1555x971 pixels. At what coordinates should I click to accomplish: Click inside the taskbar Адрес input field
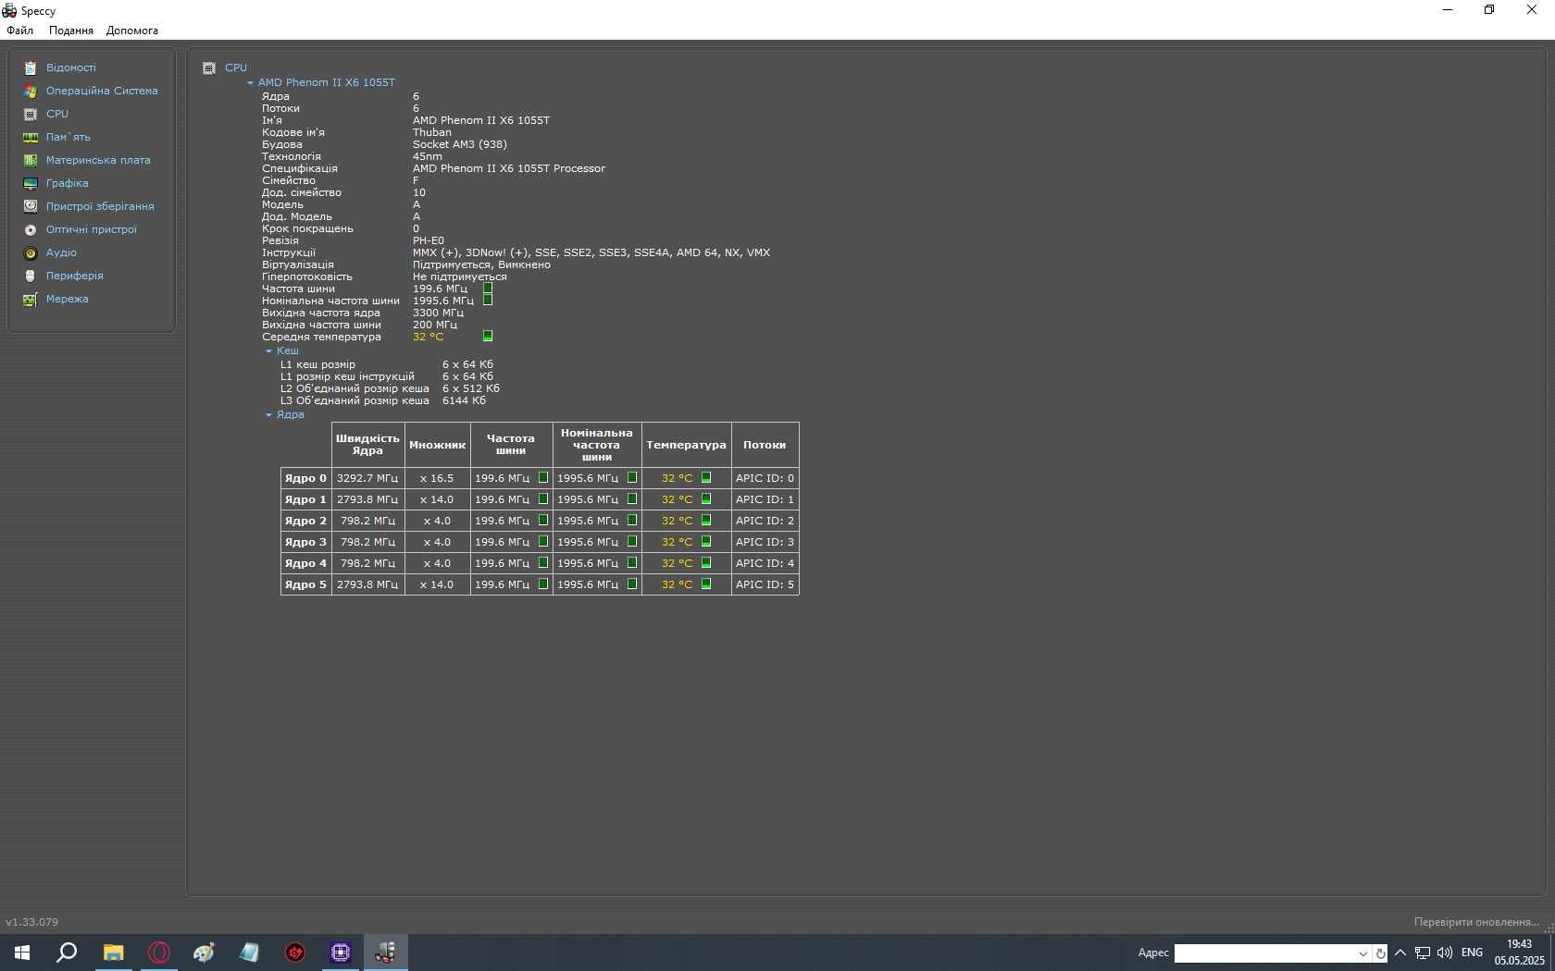pos(1264,953)
